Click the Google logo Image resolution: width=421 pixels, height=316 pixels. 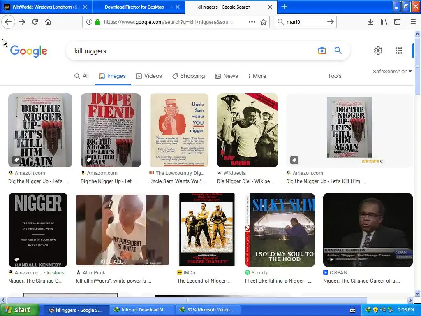pyautogui.click(x=29, y=51)
